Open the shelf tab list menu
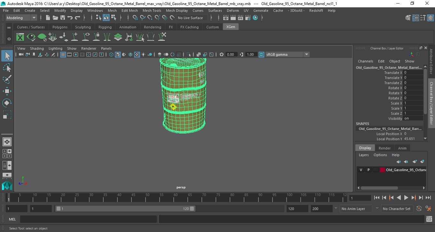 tap(9, 27)
